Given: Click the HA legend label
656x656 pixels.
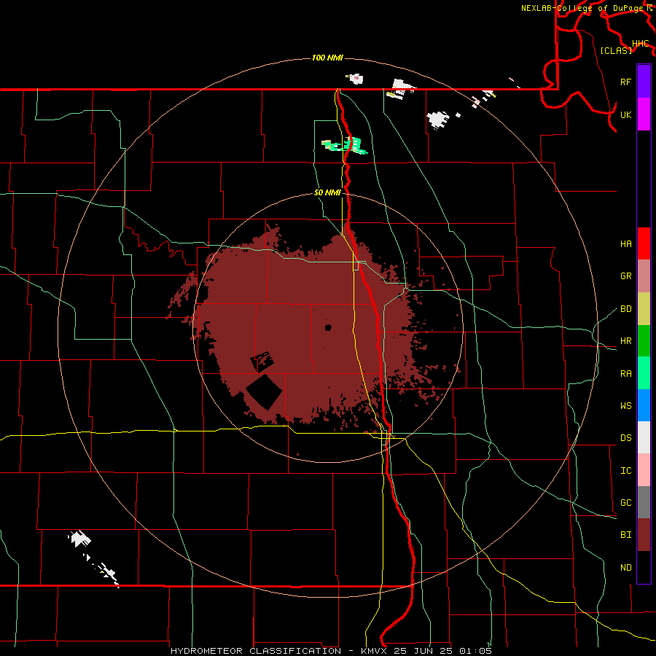Looking at the screenshot, I should coord(625,244).
